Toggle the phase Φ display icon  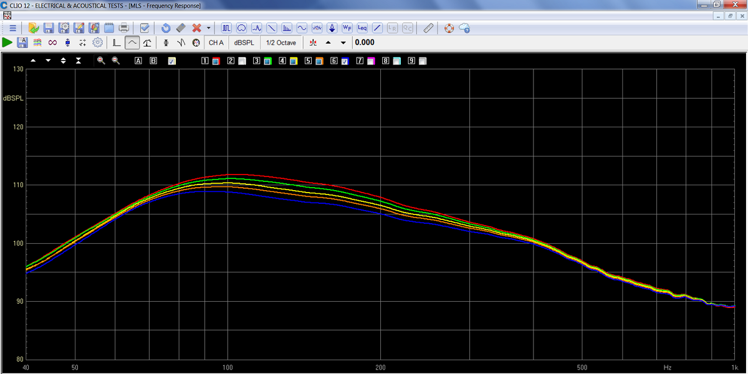pos(166,42)
